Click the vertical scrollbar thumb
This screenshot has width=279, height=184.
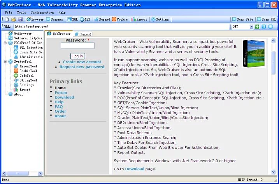point(273,63)
